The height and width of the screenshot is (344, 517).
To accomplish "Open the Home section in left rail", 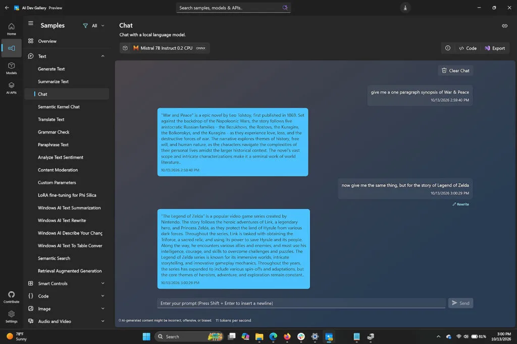I will click(x=11, y=29).
